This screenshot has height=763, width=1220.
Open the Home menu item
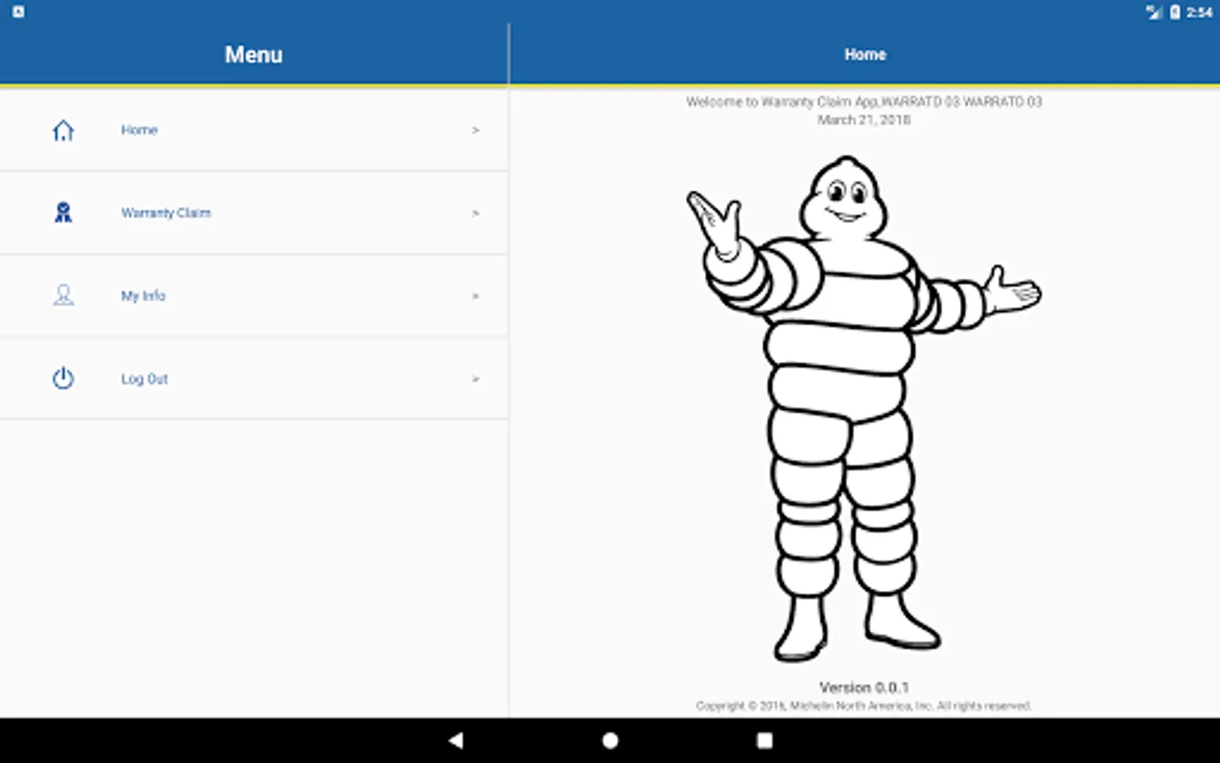tap(254, 131)
